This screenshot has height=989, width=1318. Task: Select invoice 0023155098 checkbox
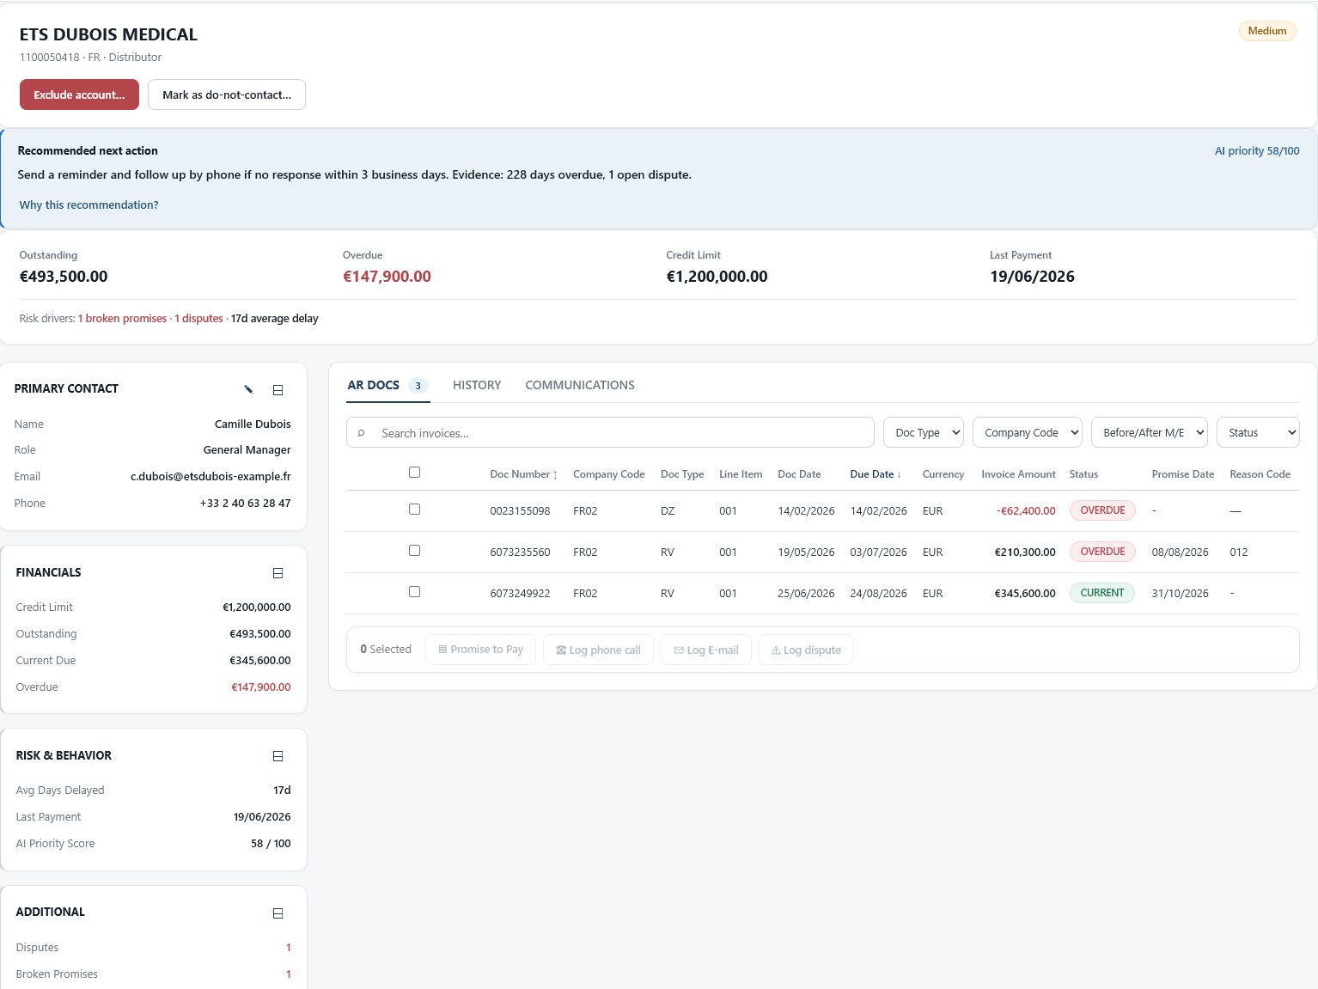[x=414, y=509]
